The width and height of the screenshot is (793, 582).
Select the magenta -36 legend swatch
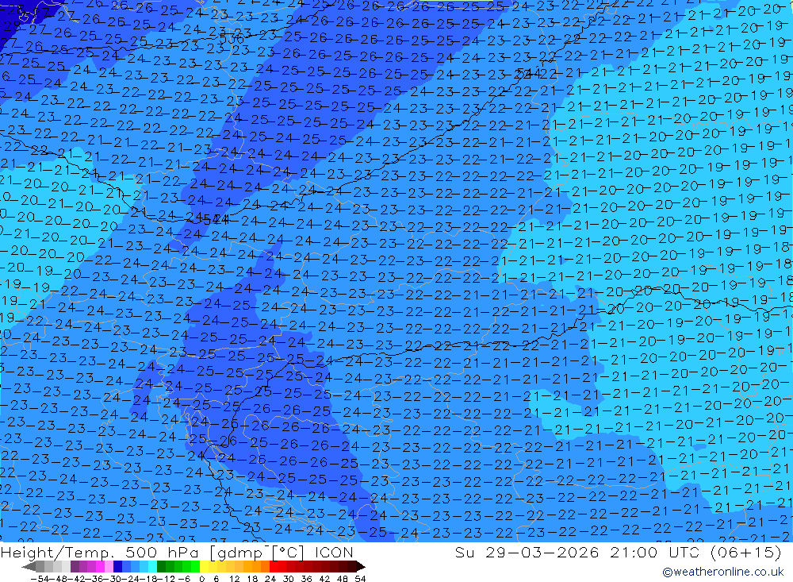(x=101, y=566)
